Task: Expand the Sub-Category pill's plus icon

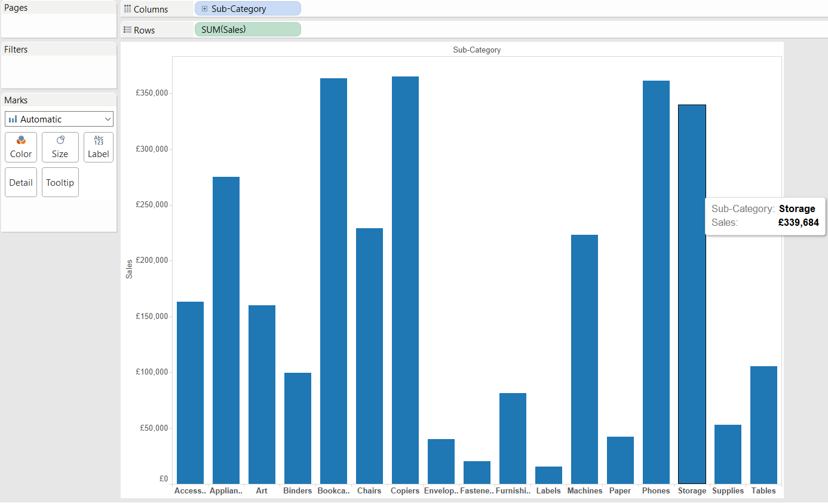Action: point(205,9)
